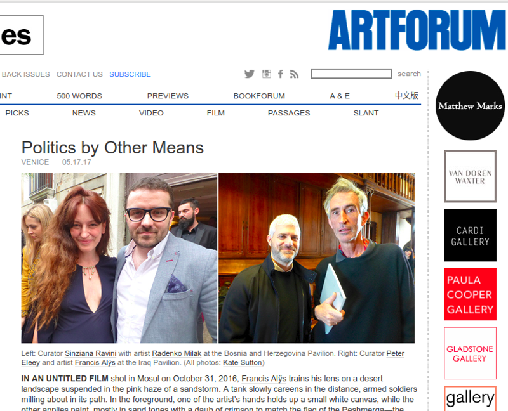Focus the search text box
The image size is (508, 411).
[352, 74]
